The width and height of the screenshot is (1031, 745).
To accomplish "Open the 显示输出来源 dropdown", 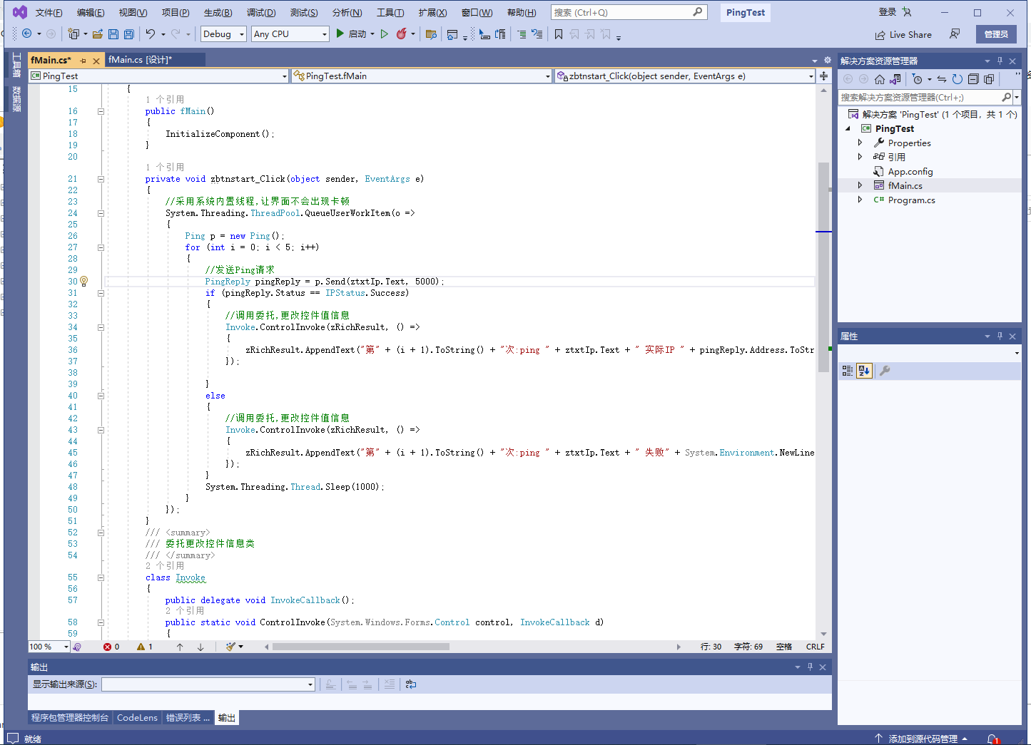I will coord(208,684).
